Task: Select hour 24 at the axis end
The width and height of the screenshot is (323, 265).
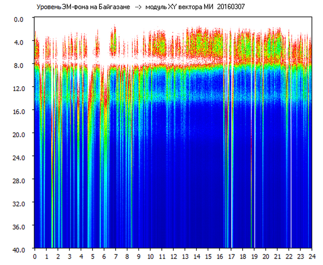Action: point(312,256)
